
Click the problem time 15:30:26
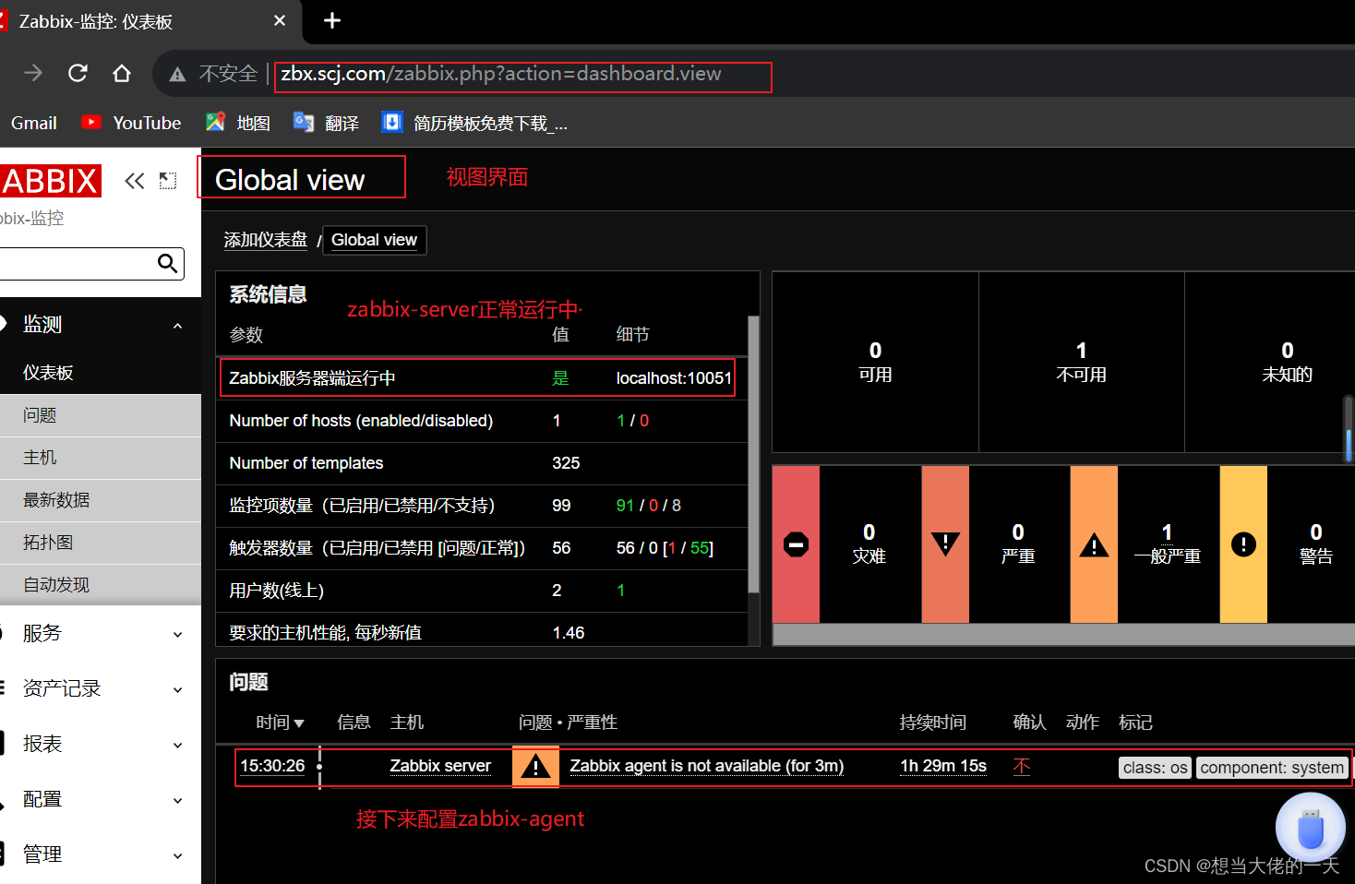[x=272, y=766]
